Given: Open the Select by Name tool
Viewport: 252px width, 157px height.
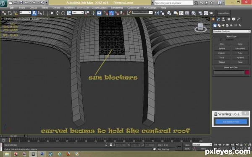Looking at the screenshot, I should [40, 13].
